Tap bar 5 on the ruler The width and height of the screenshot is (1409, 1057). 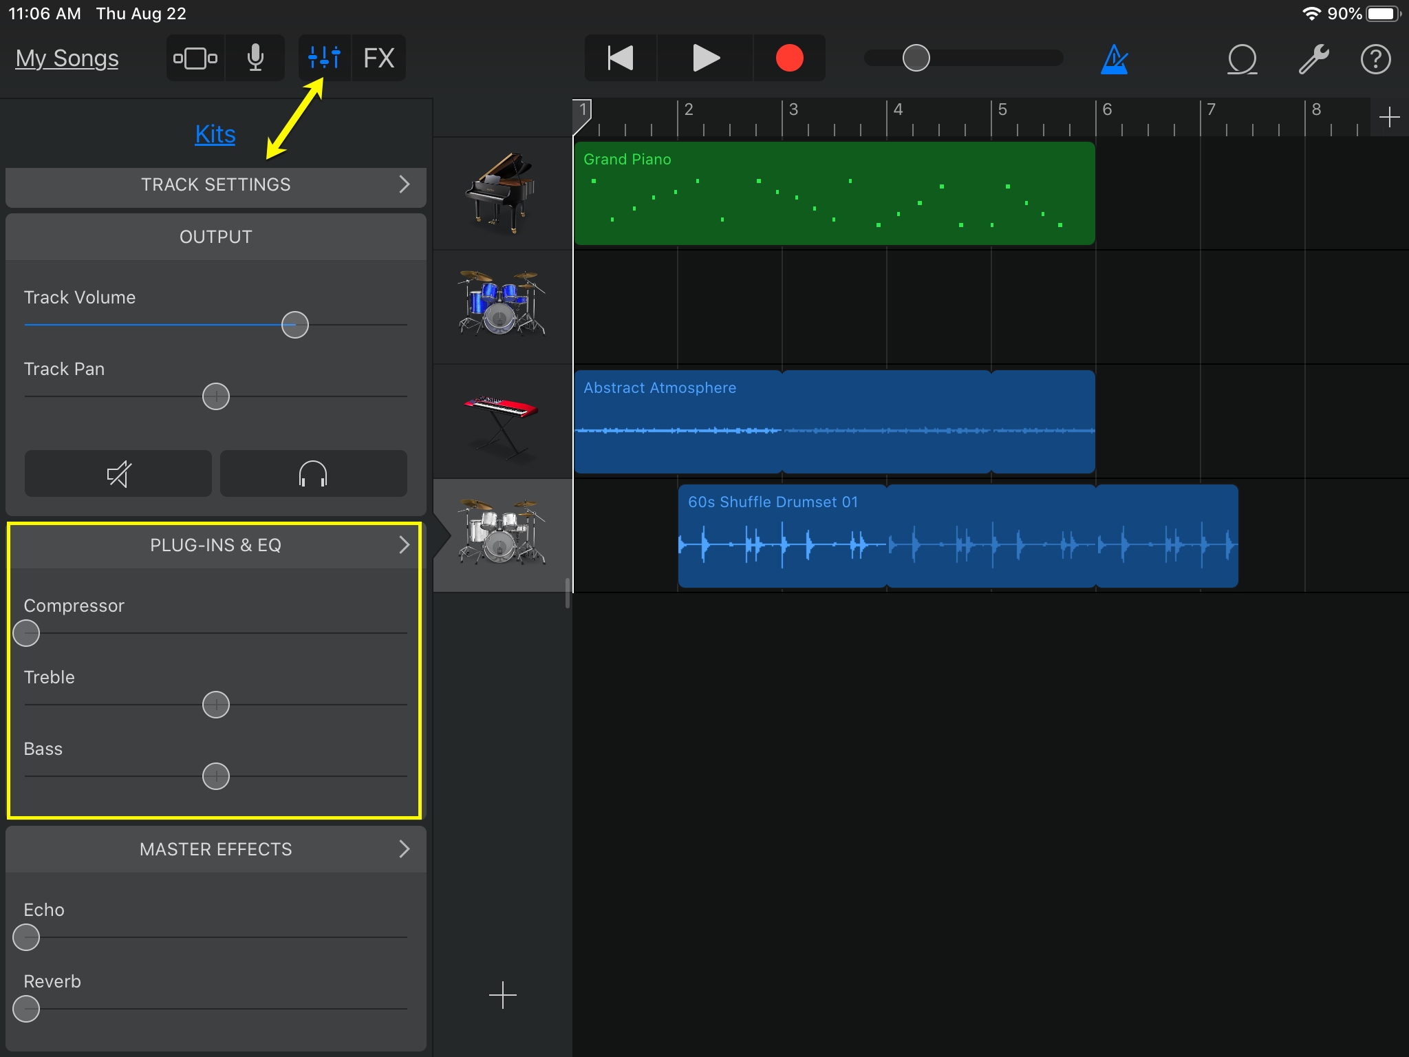click(x=1002, y=110)
